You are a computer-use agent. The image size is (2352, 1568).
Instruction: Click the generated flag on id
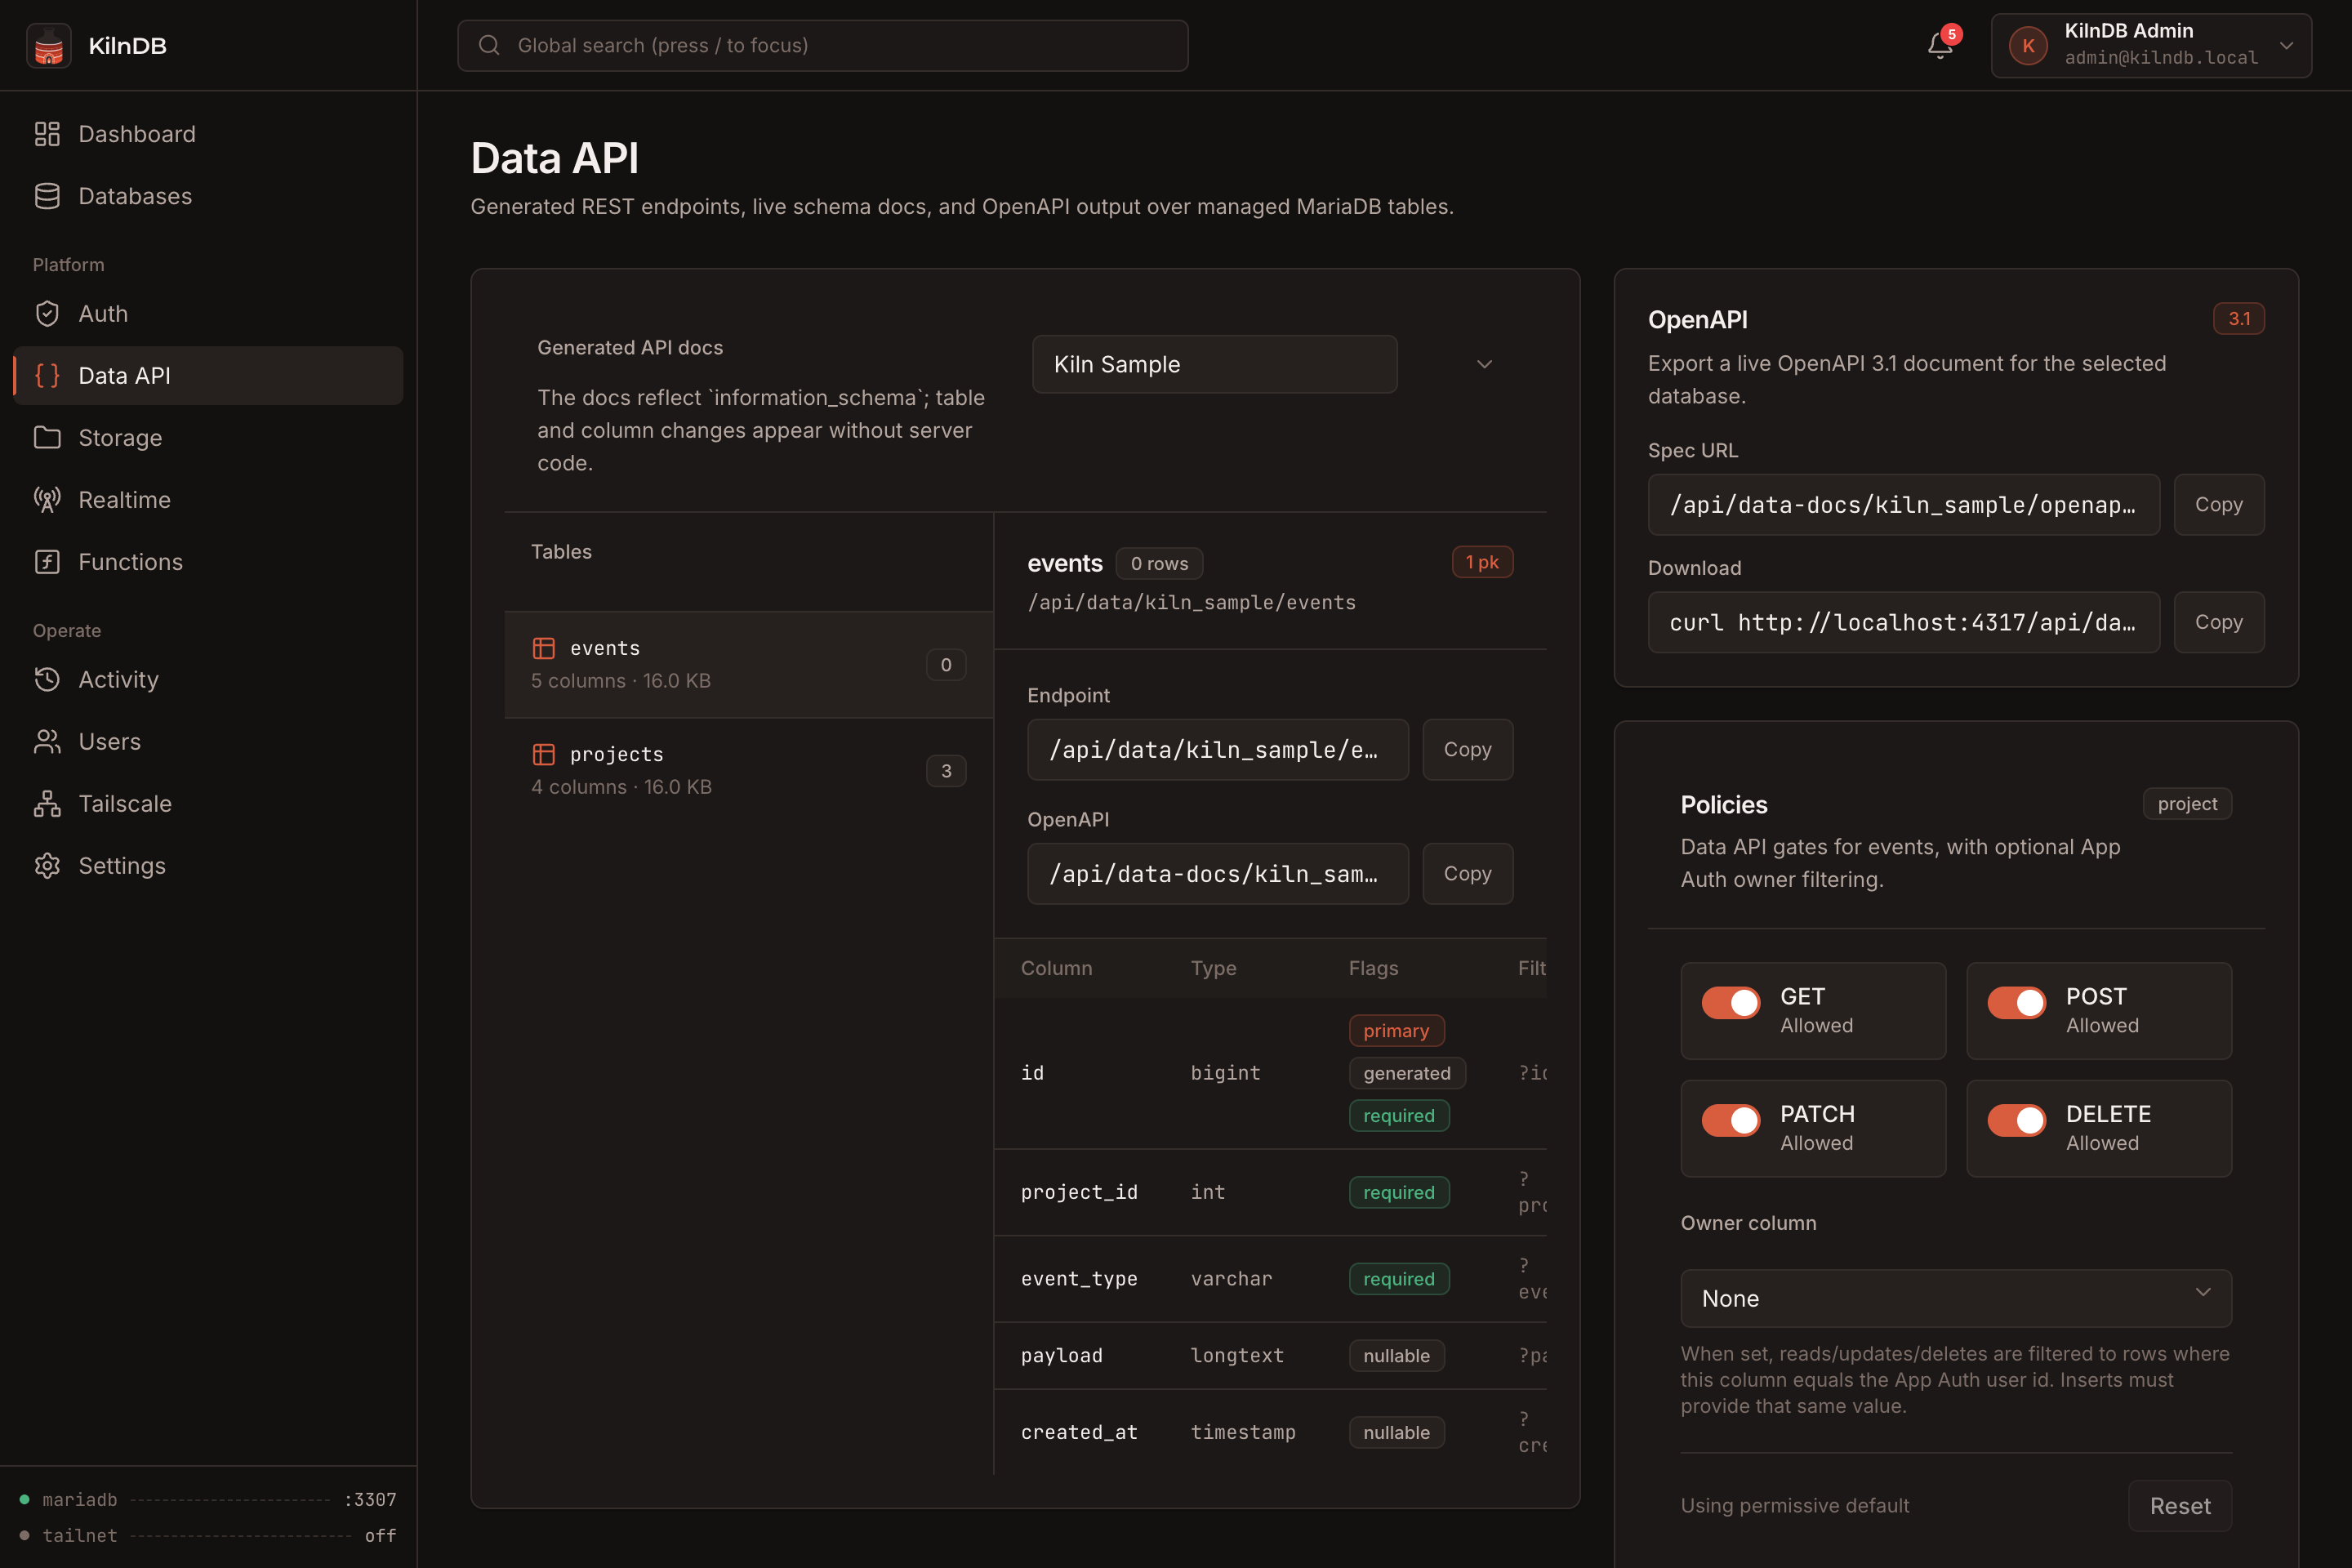pos(1407,1073)
